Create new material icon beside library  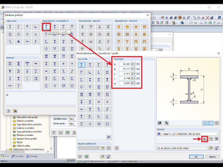(211, 139)
